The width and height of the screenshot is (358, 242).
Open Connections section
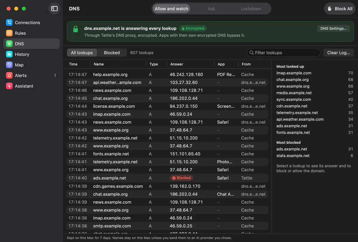click(31, 22)
